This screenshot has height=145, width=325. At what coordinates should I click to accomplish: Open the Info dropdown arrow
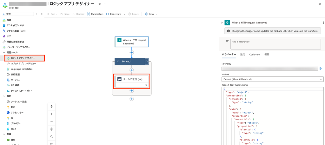[157, 14]
